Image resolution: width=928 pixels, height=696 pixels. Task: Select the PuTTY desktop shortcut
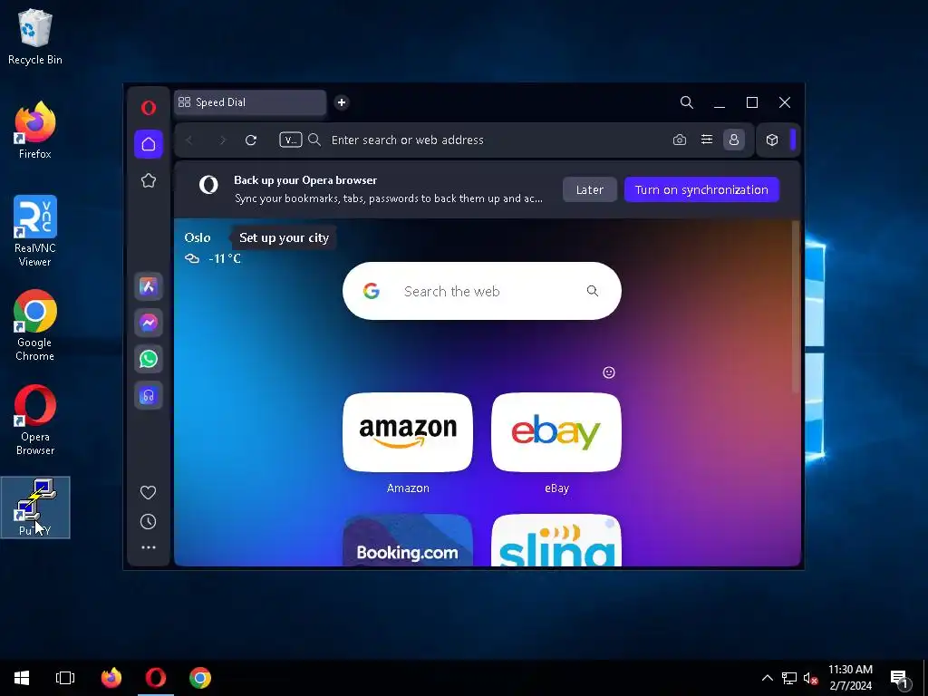tap(35, 507)
